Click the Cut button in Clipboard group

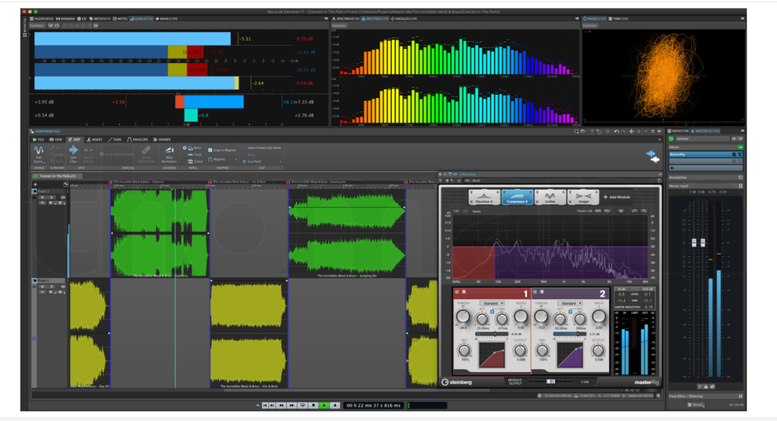tap(56, 148)
